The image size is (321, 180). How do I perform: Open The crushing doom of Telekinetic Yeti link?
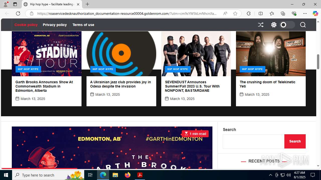tap(268, 84)
